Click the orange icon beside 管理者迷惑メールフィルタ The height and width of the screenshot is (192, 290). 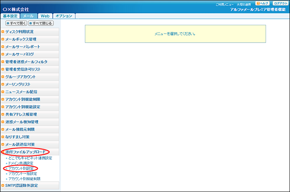coord(3,62)
